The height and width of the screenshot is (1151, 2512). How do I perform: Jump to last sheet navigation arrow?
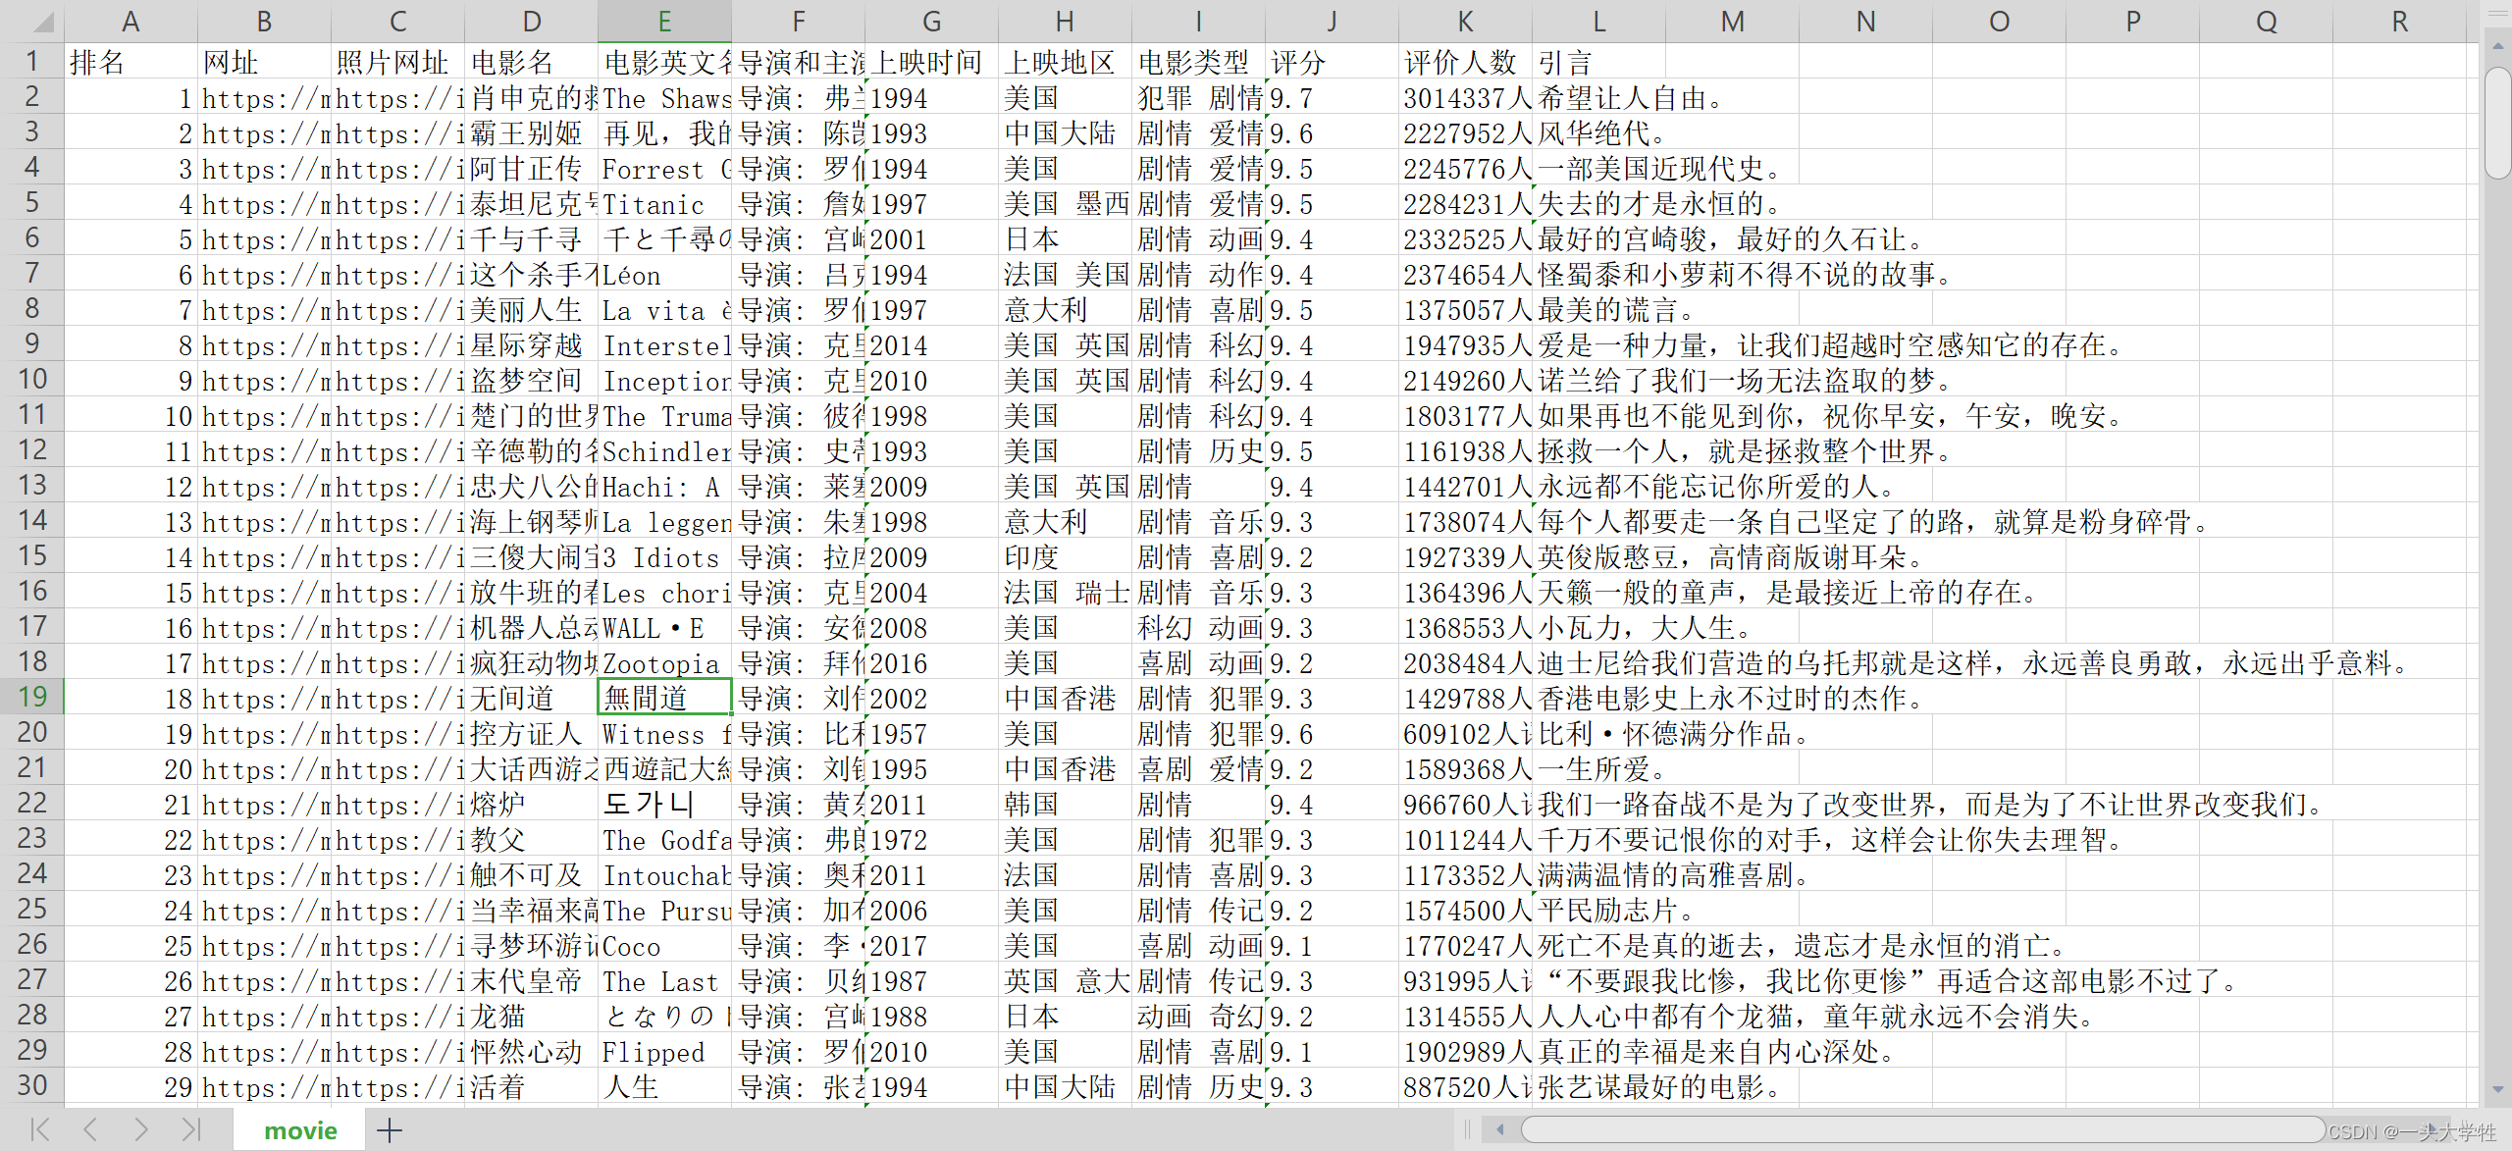(x=191, y=1129)
